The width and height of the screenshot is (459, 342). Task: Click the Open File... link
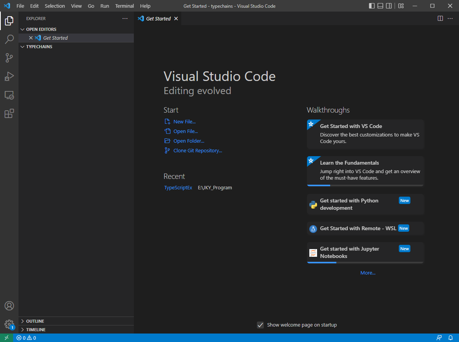(186, 131)
